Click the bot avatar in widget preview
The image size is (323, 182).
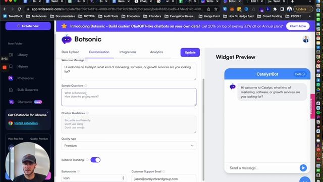[x=233, y=86]
